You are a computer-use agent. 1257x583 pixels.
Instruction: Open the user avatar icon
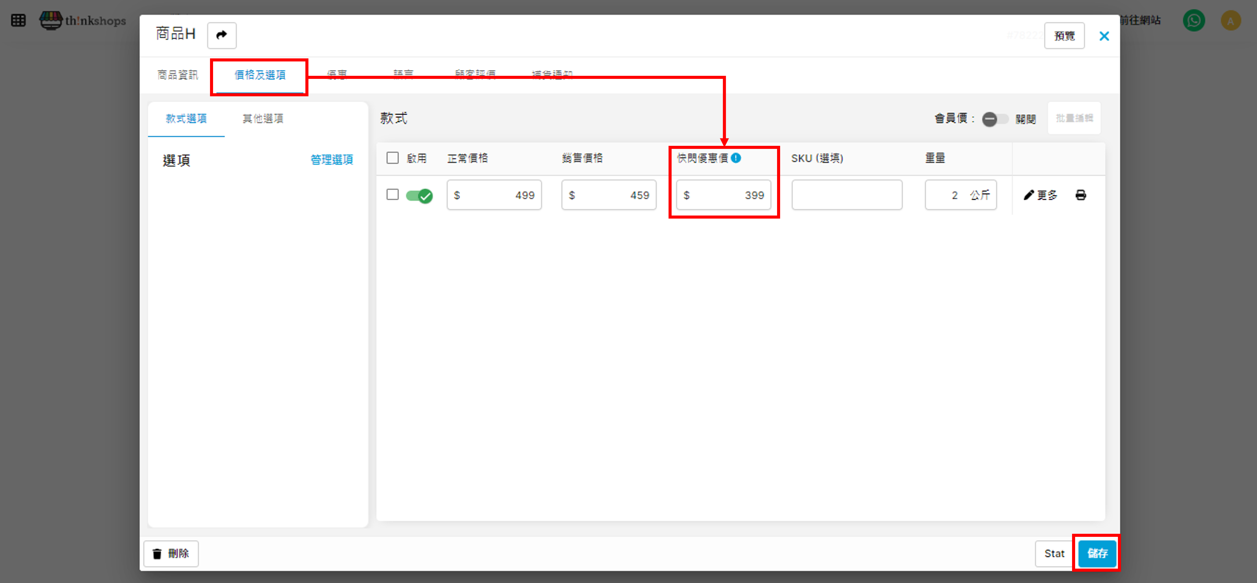coord(1230,20)
